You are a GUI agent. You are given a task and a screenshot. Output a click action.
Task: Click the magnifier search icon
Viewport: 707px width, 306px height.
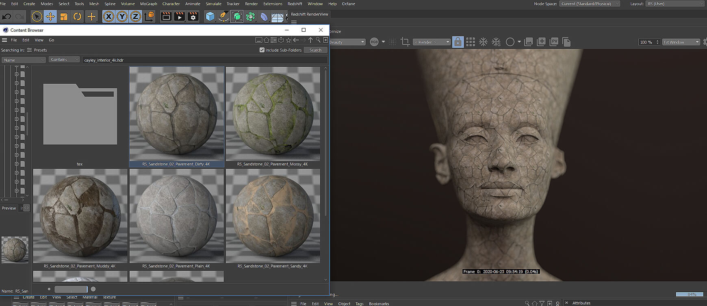click(318, 40)
